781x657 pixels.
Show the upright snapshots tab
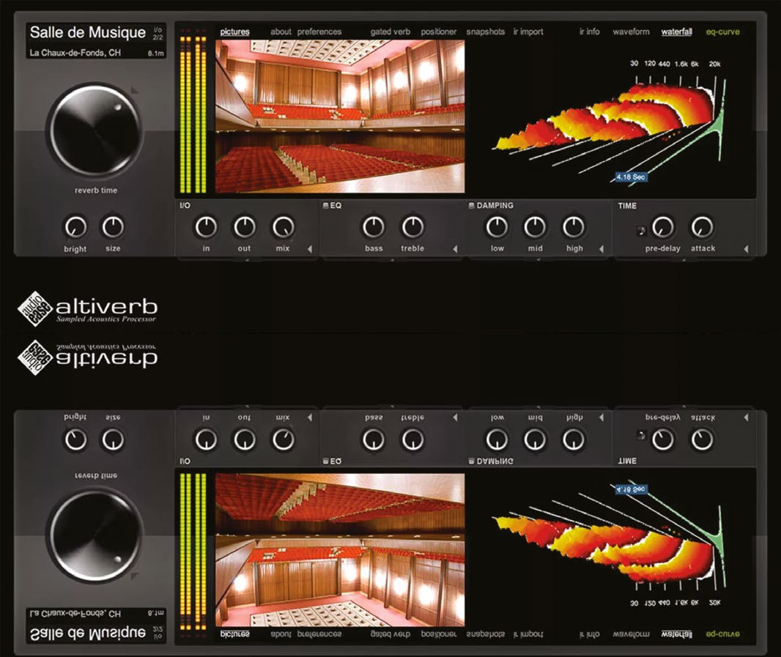pyautogui.click(x=486, y=32)
